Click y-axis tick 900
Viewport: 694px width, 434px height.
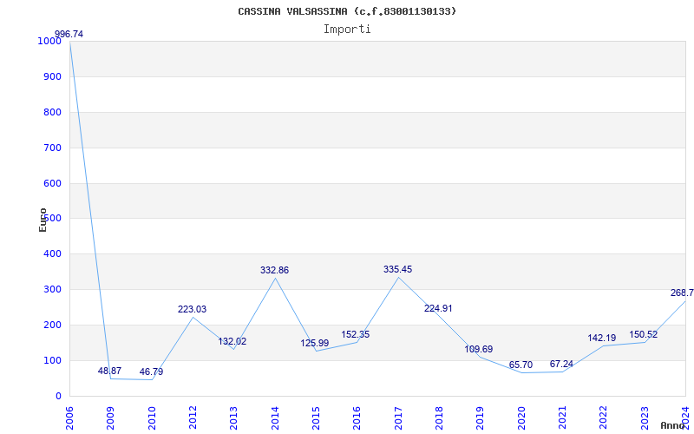coord(52,76)
